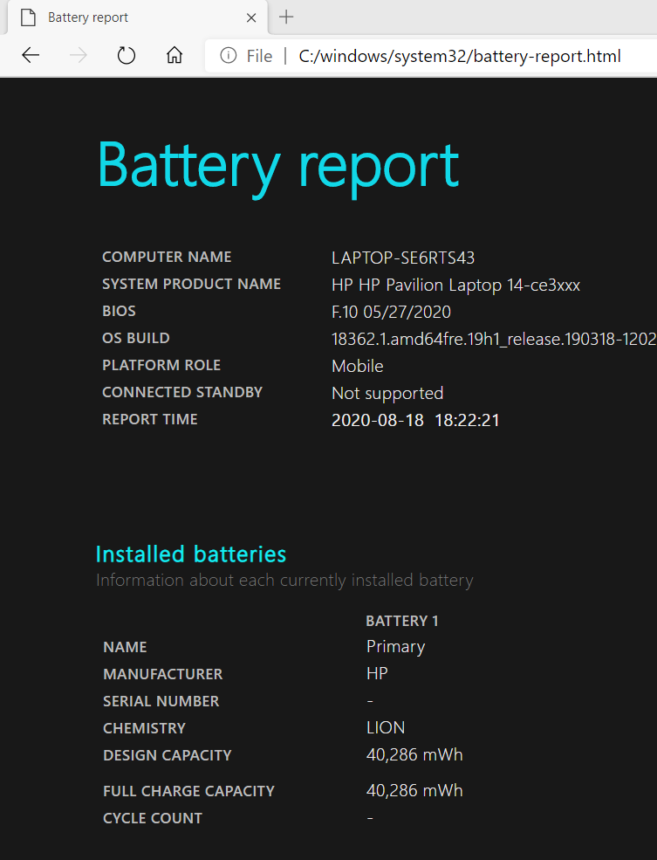Open the Home page icon
Viewport: 657px width, 860px height.
pyautogui.click(x=175, y=55)
